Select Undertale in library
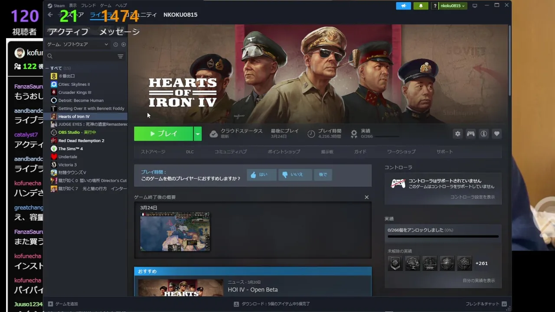 (x=86, y=156)
